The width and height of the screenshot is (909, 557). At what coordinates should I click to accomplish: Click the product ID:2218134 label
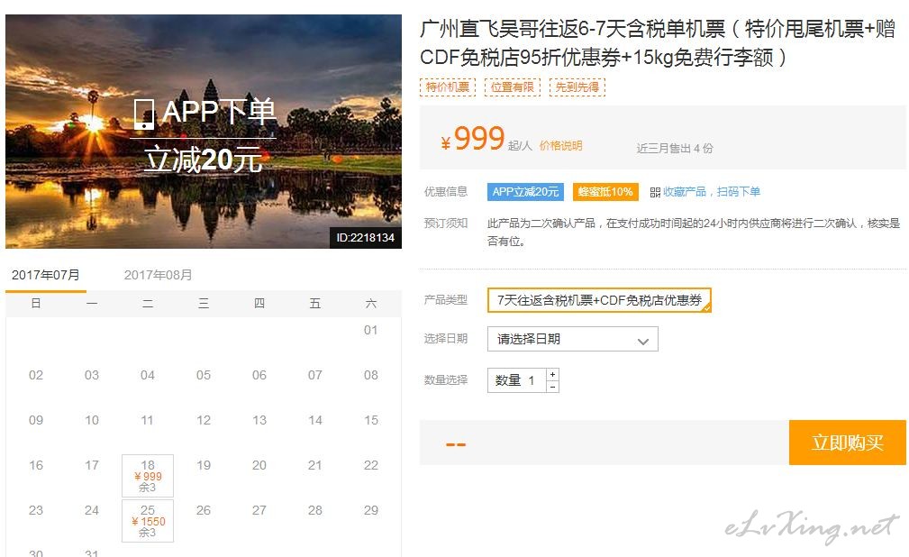pos(365,238)
